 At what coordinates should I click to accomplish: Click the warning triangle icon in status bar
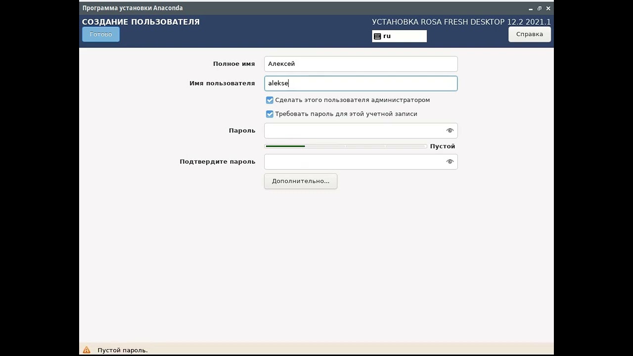tap(87, 350)
